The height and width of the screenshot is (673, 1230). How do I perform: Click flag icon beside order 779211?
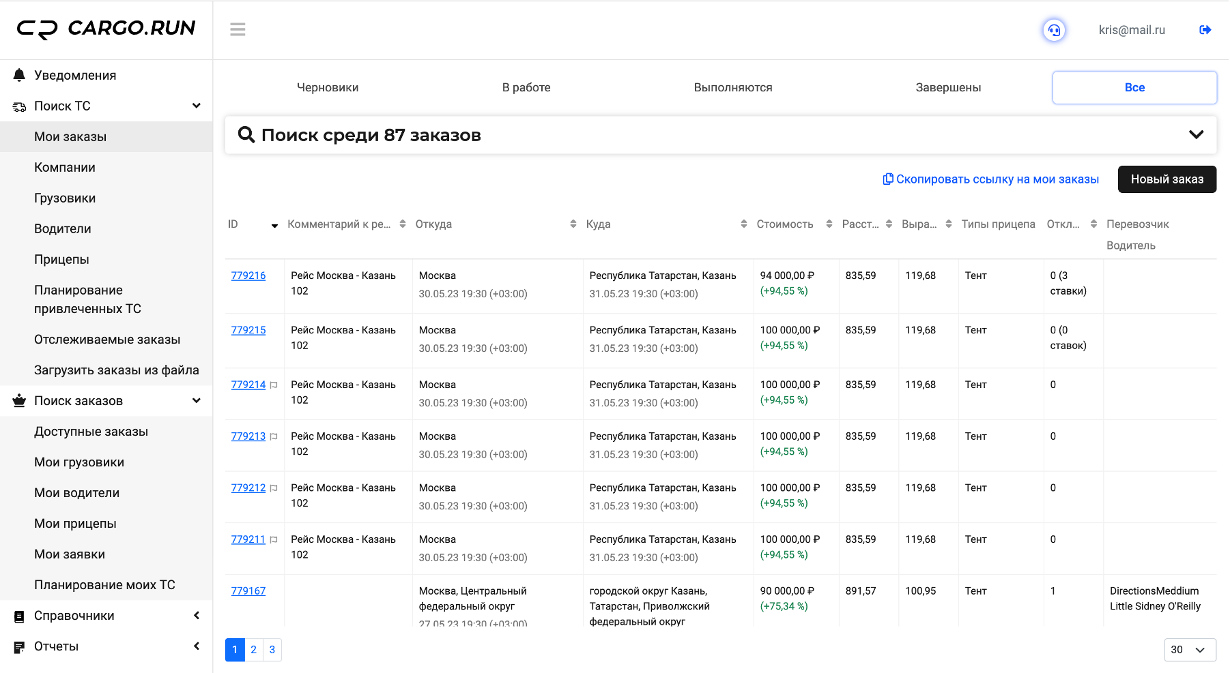click(x=274, y=540)
